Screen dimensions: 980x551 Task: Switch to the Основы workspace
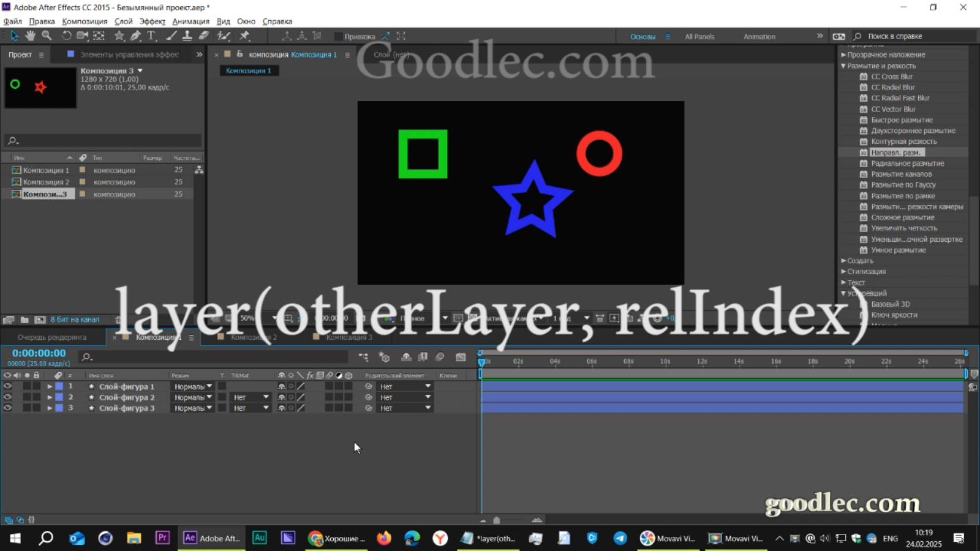pyautogui.click(x=643, y=37)
